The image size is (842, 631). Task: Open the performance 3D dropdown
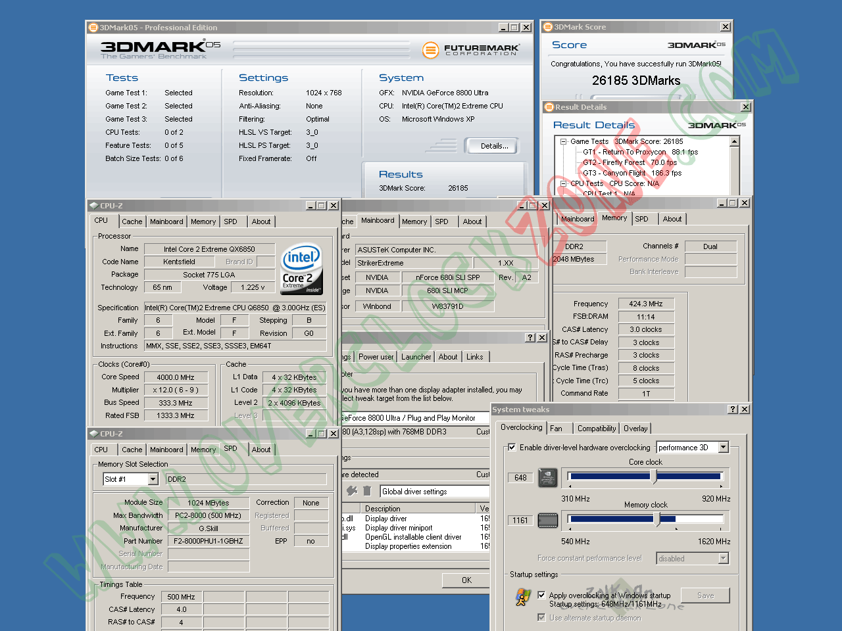(x=724, y=448)
